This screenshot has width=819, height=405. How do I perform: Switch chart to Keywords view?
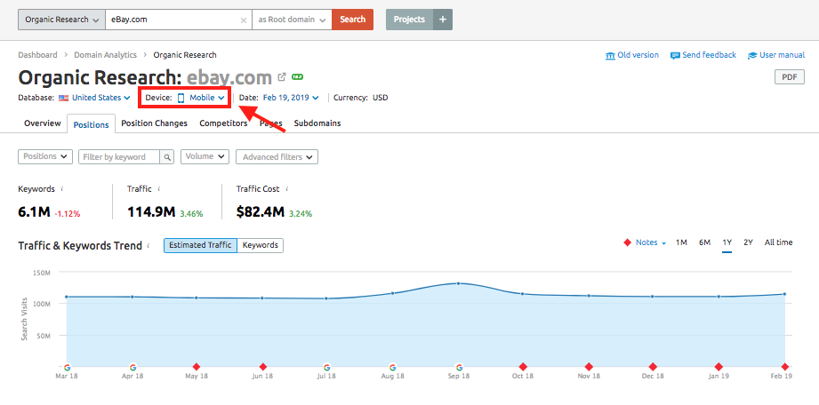pos(261,245)
